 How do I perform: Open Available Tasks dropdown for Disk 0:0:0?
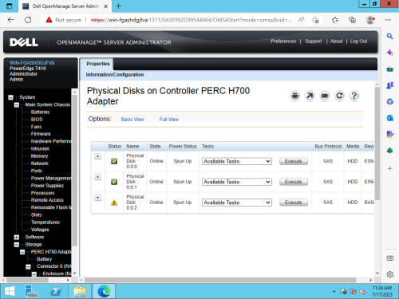point(237,161)
